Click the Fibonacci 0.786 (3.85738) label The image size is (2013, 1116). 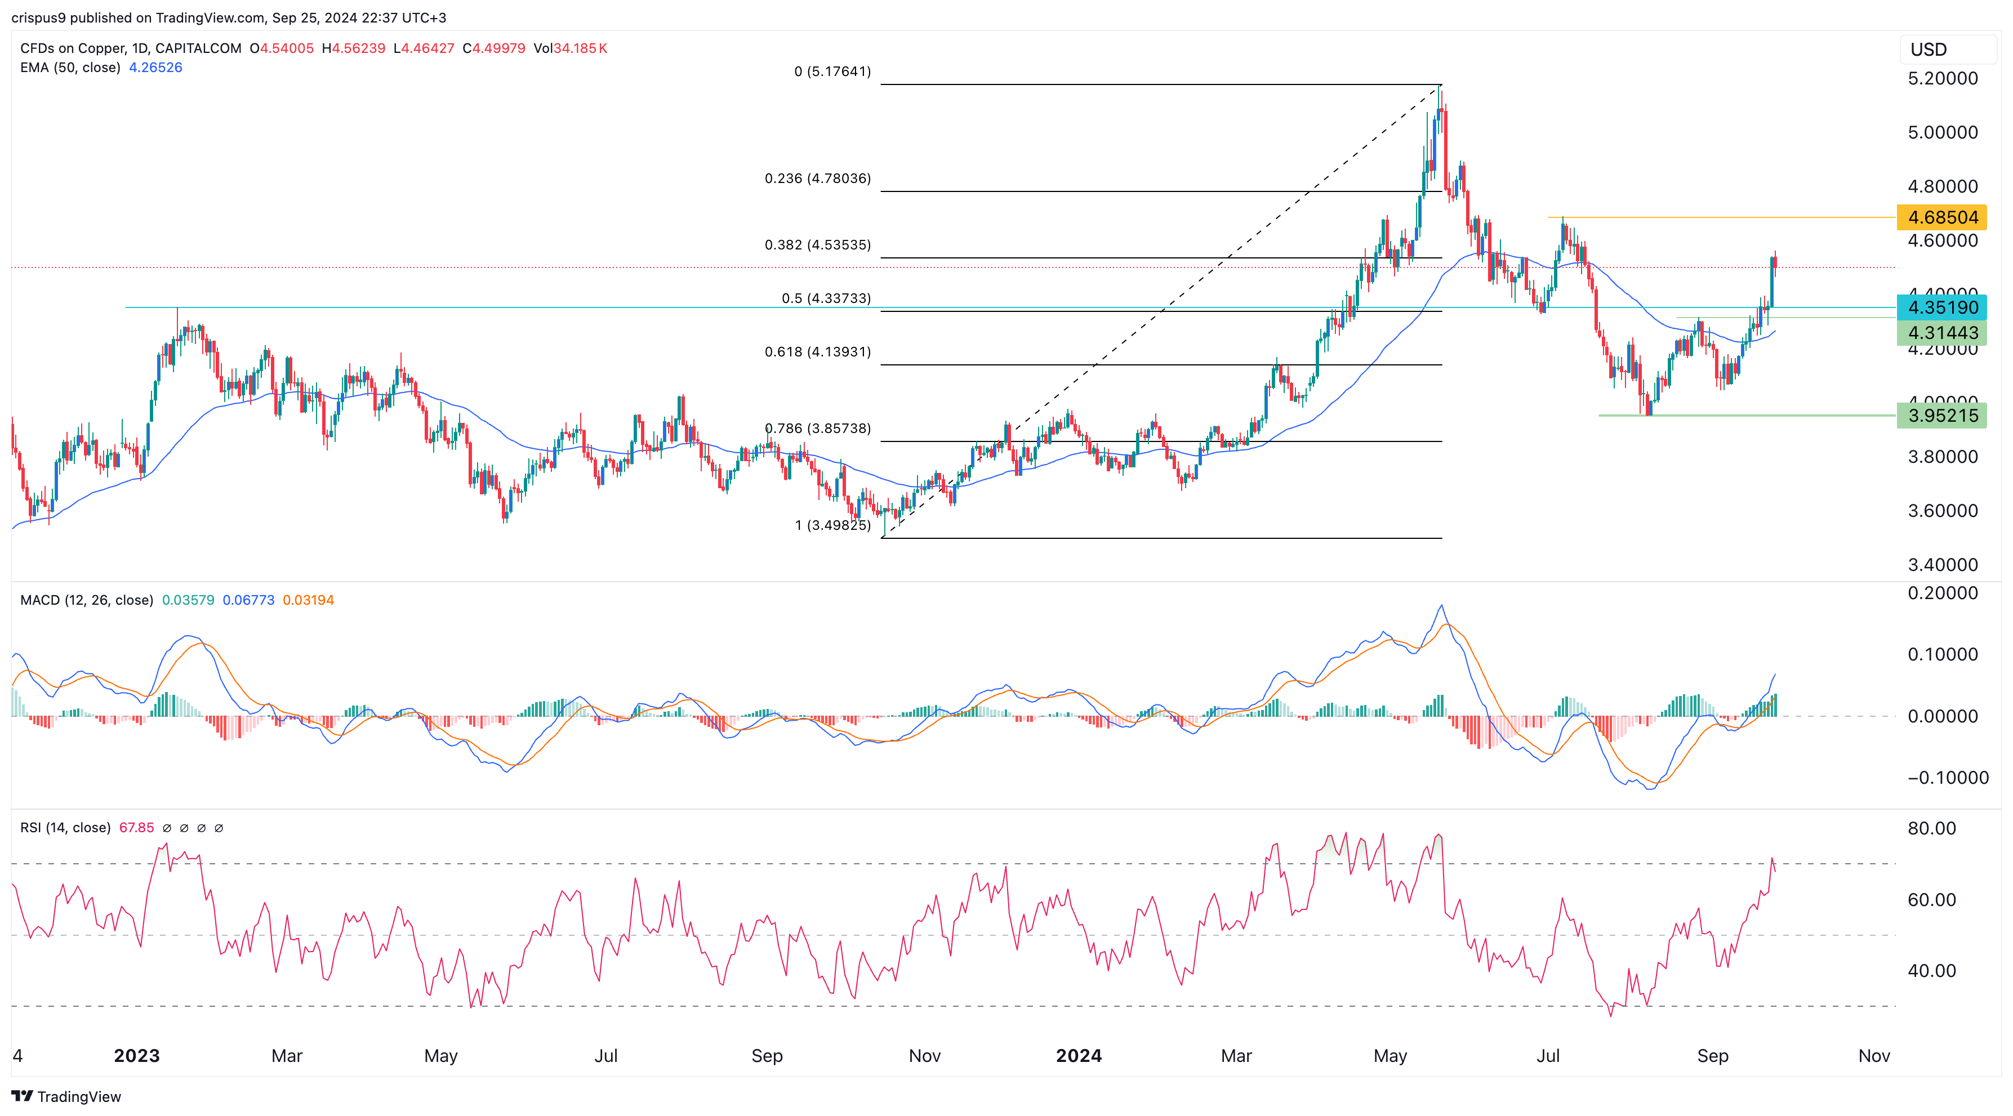[x=817, y=428]
